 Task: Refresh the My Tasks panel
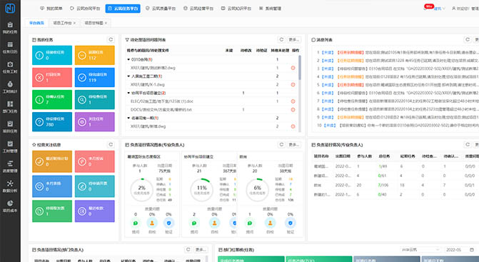111,40
